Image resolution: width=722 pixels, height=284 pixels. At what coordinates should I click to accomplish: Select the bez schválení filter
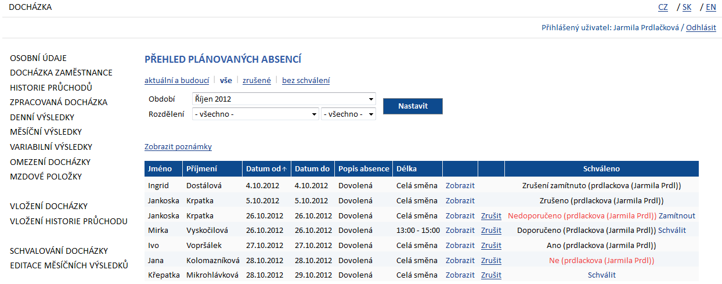click(306, 81)
